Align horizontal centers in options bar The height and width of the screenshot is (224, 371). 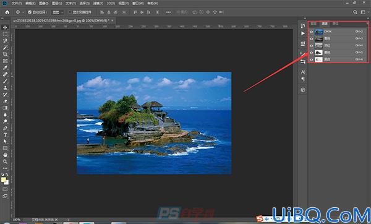(109, 12)
